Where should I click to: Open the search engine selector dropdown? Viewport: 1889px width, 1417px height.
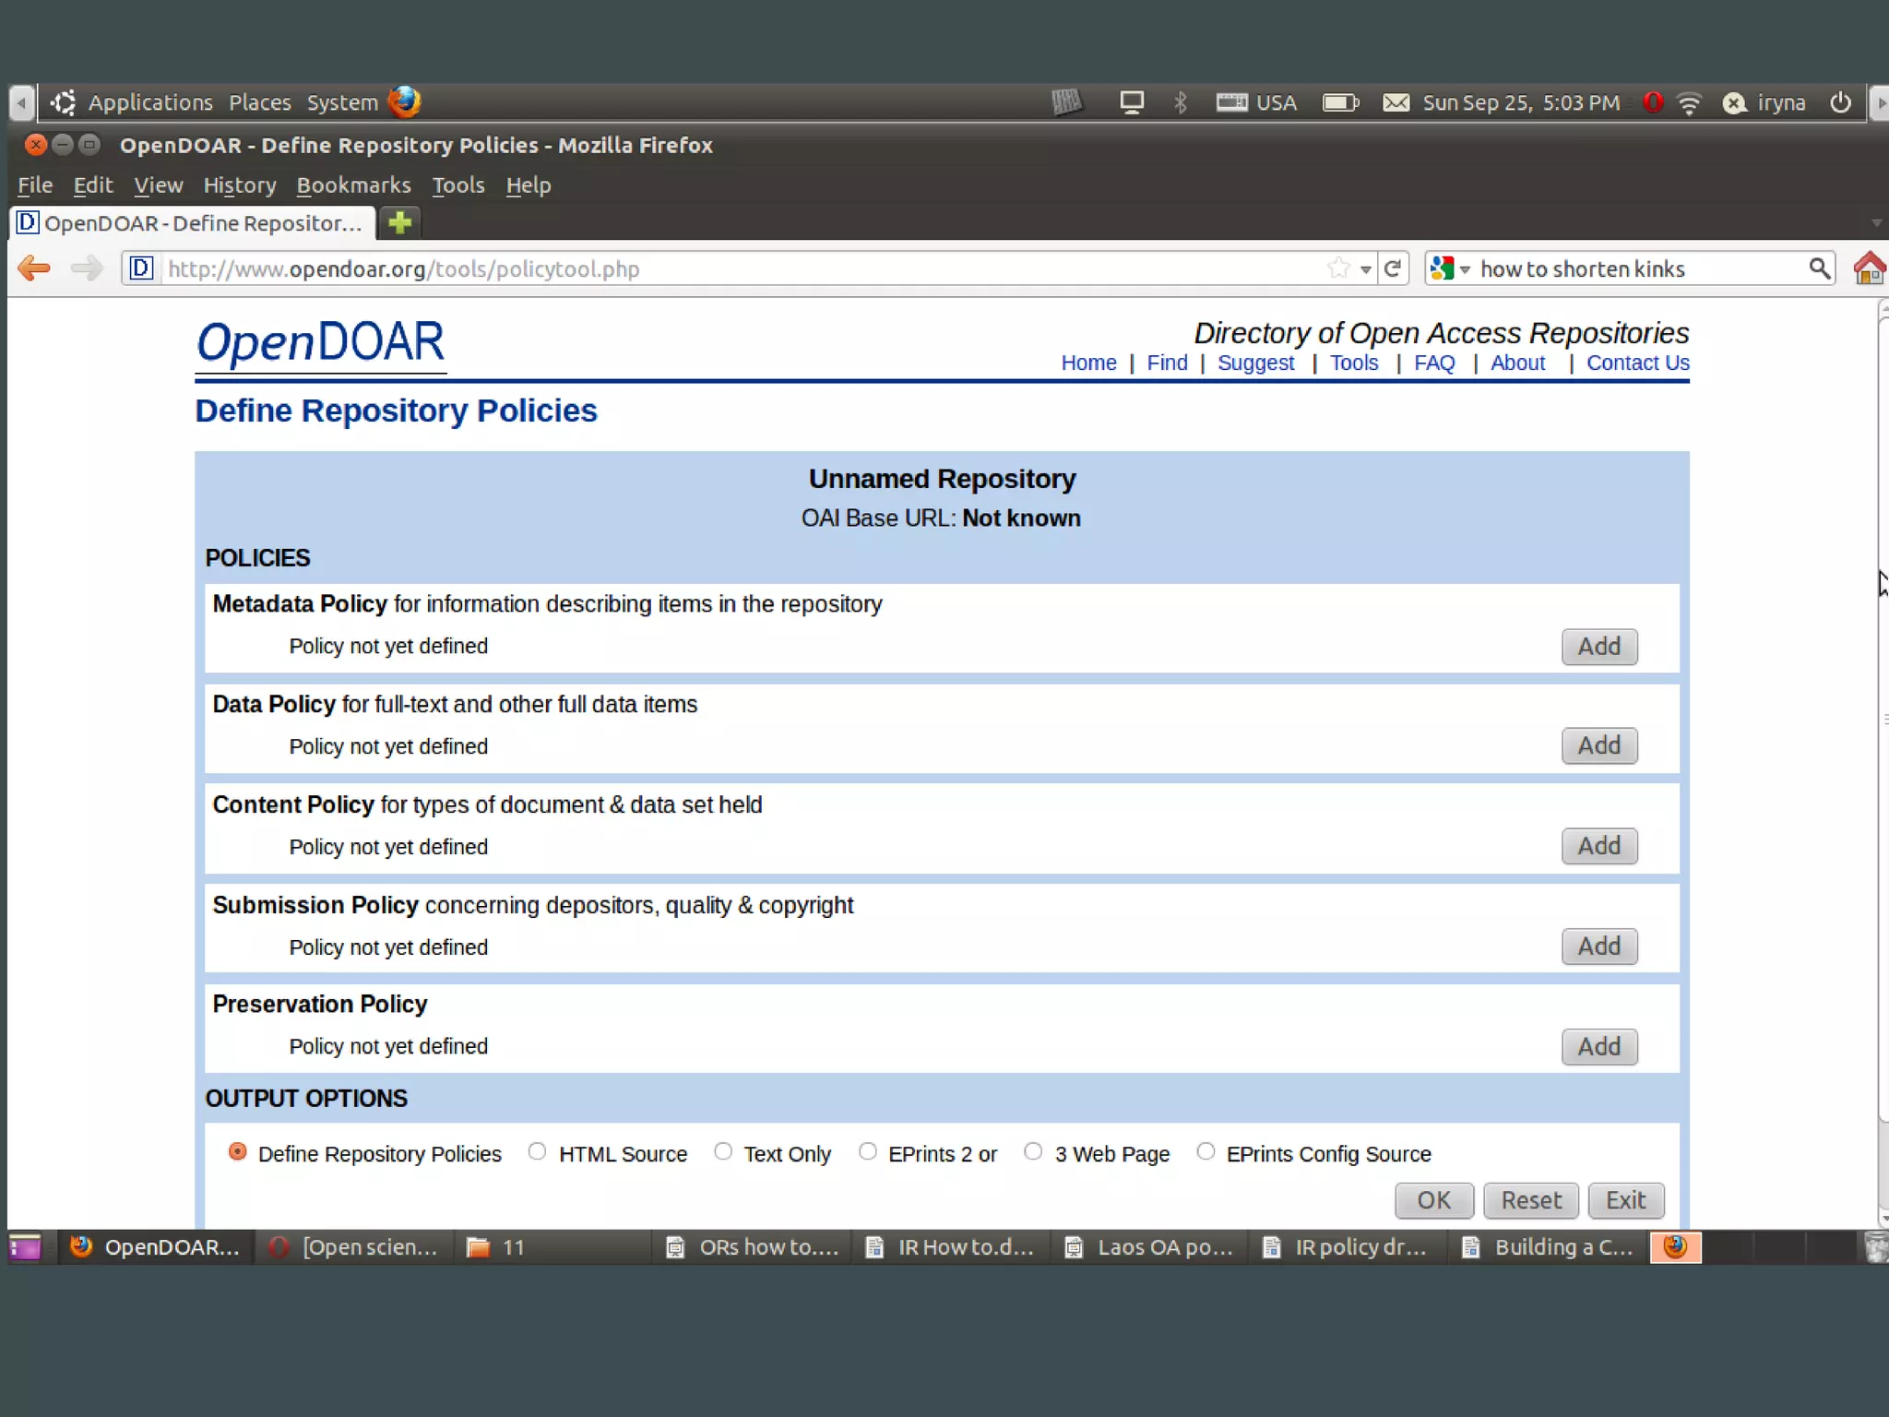pyautogui.click(x=1449, y=268)
